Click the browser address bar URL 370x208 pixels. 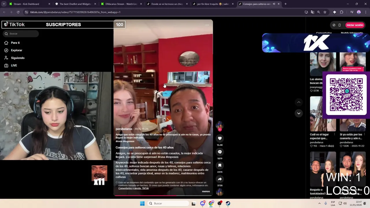75,12
